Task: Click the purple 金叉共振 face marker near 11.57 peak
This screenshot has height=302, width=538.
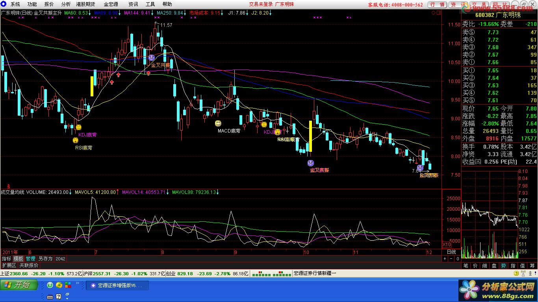Action: 152,58
